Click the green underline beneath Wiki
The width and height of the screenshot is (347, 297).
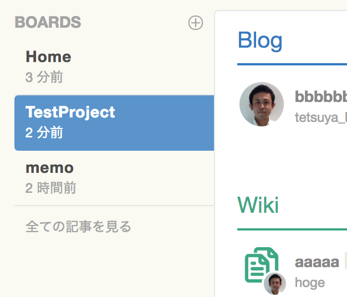click(x=292, y=229)
